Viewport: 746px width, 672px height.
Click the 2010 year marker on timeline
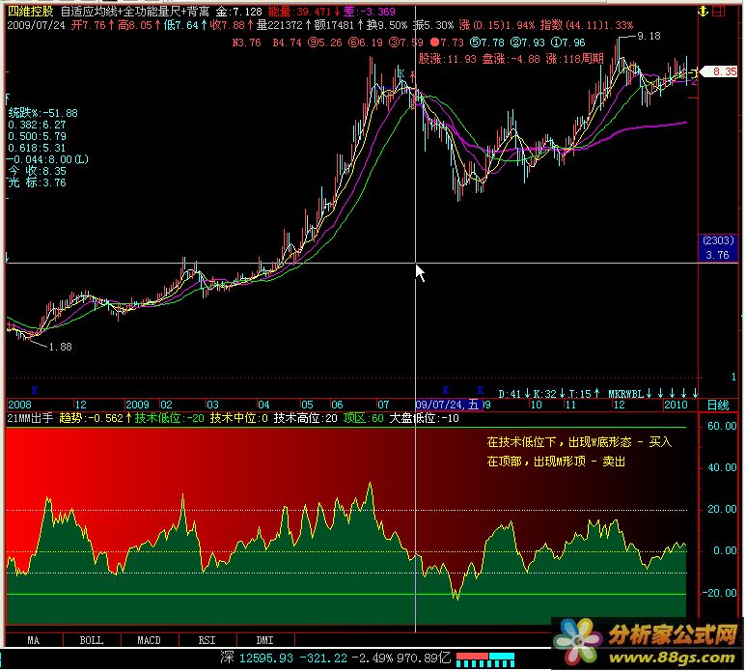[x=676, y=405]
